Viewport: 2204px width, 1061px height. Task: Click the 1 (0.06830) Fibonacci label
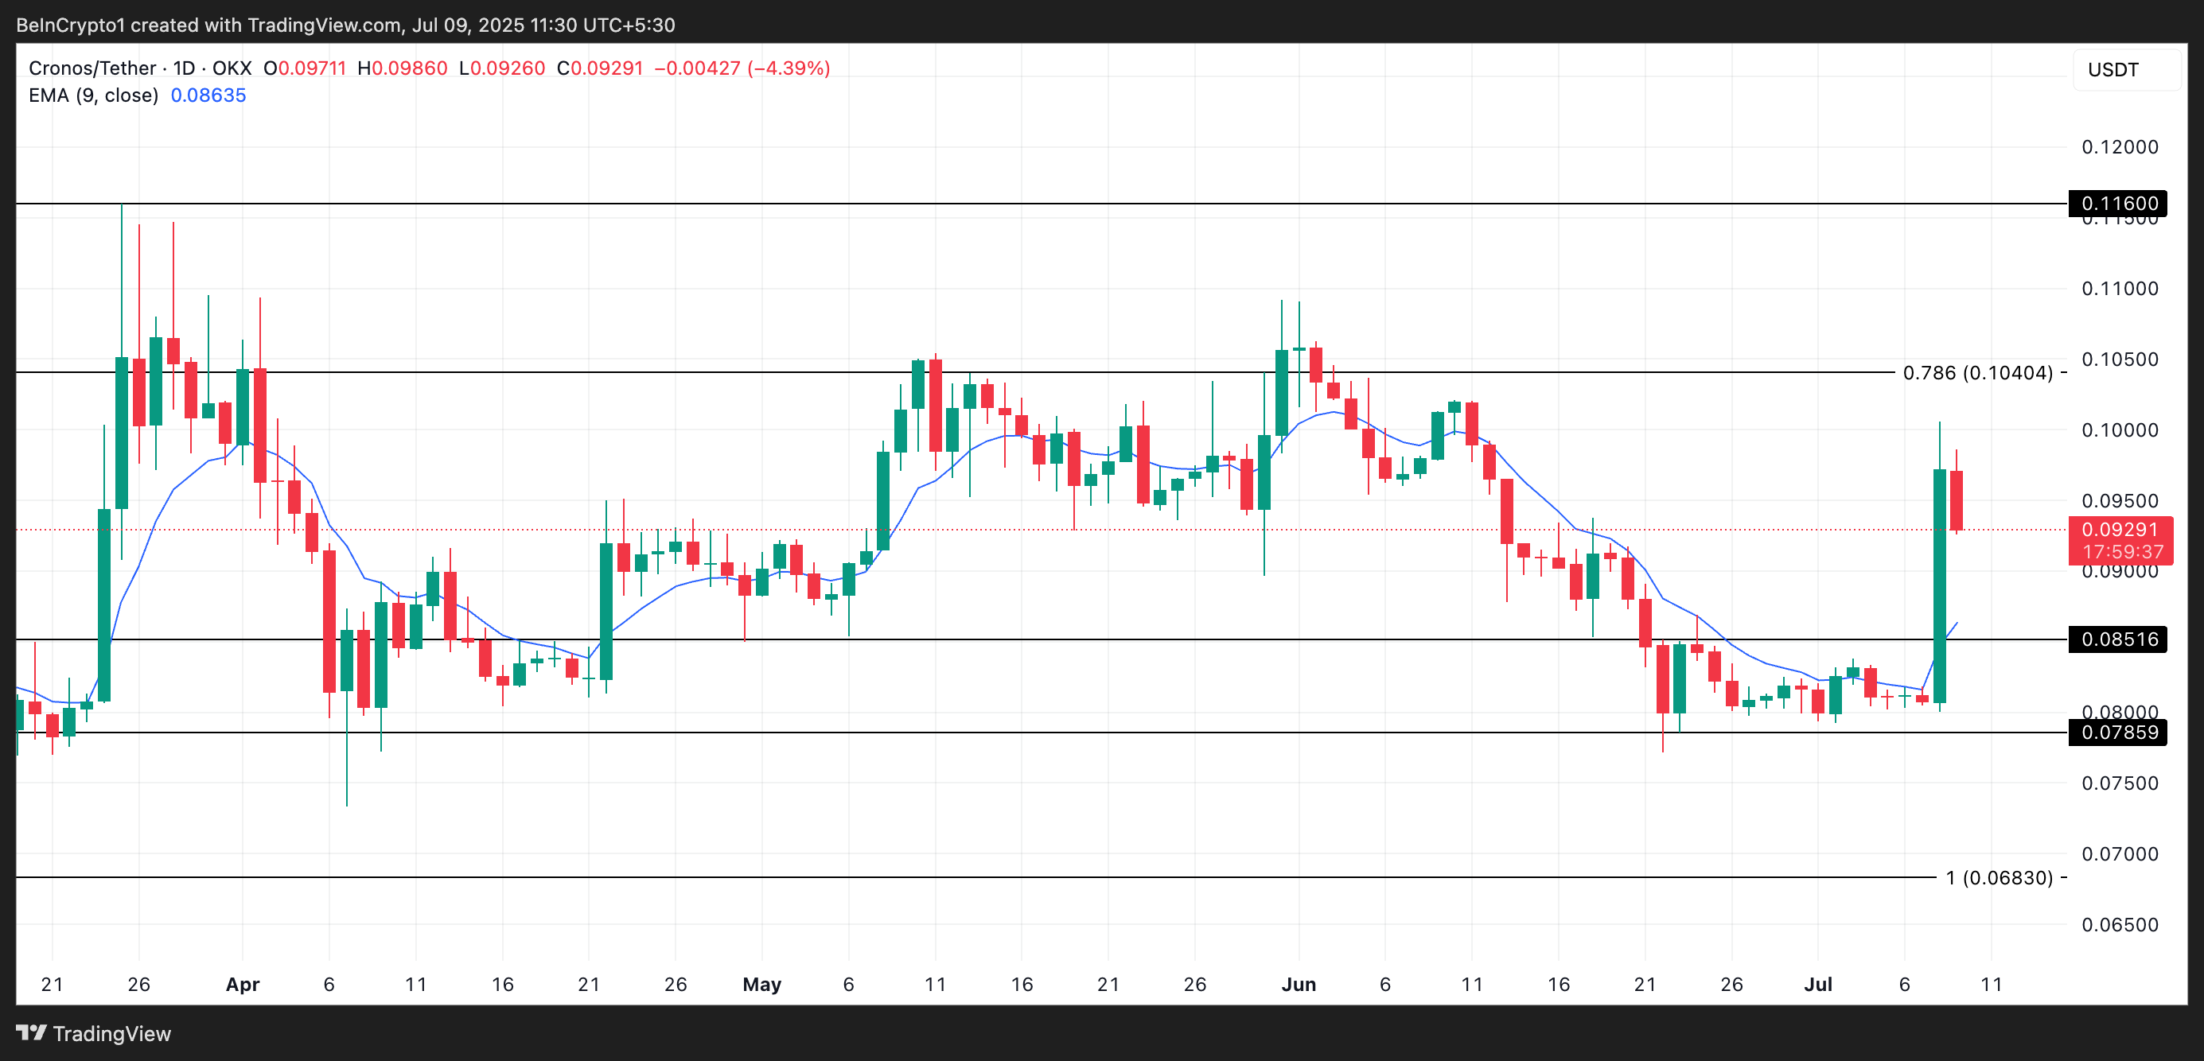point(1999,878)
